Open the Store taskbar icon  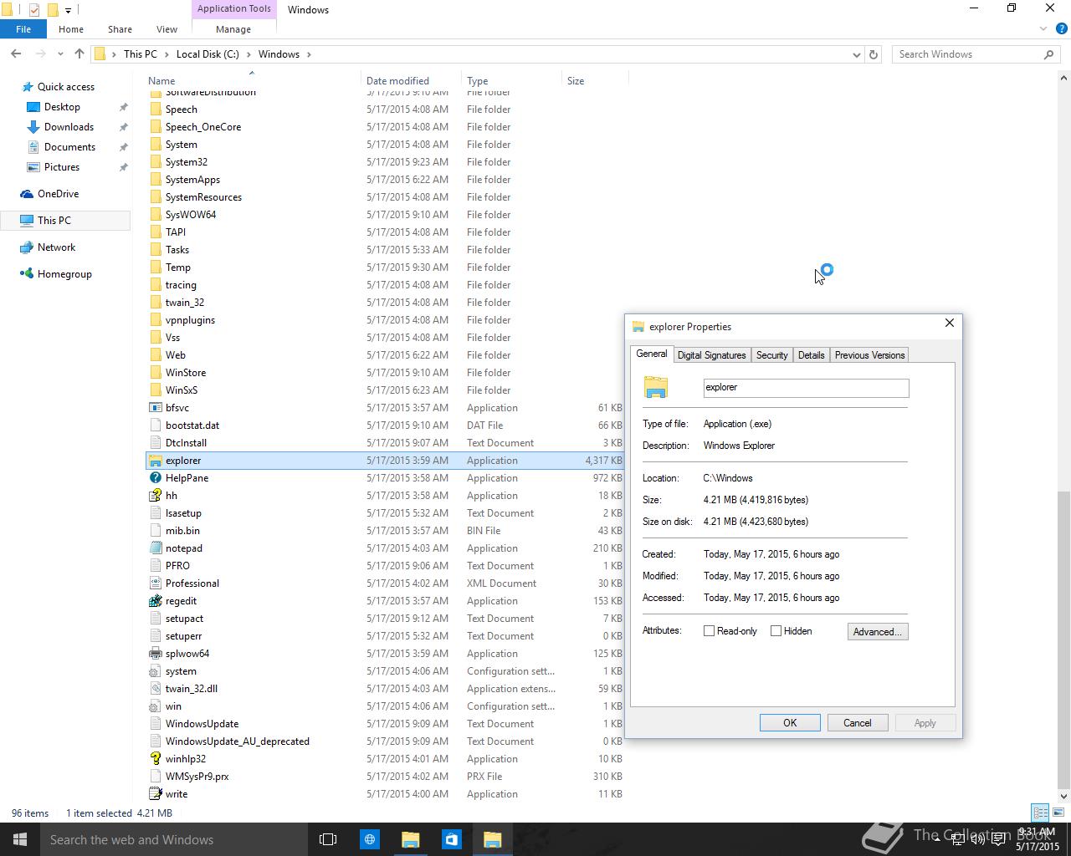pyautogui.click(x=452, y=839)
